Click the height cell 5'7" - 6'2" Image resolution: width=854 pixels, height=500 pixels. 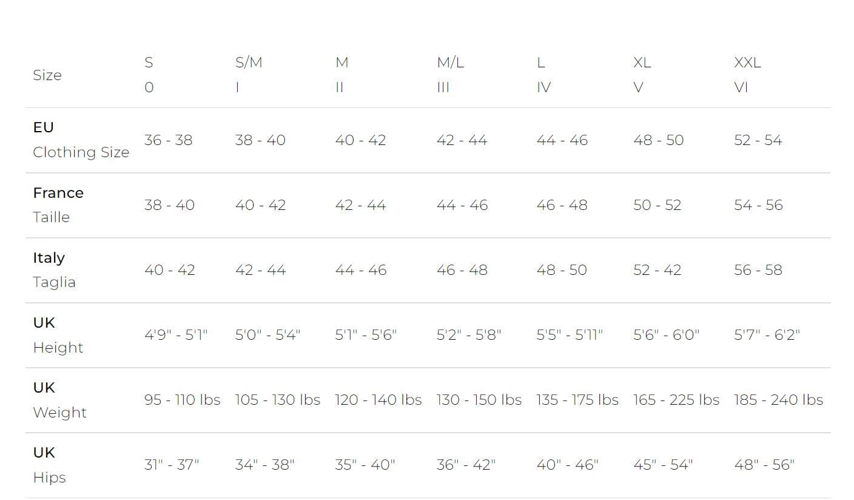767,334
